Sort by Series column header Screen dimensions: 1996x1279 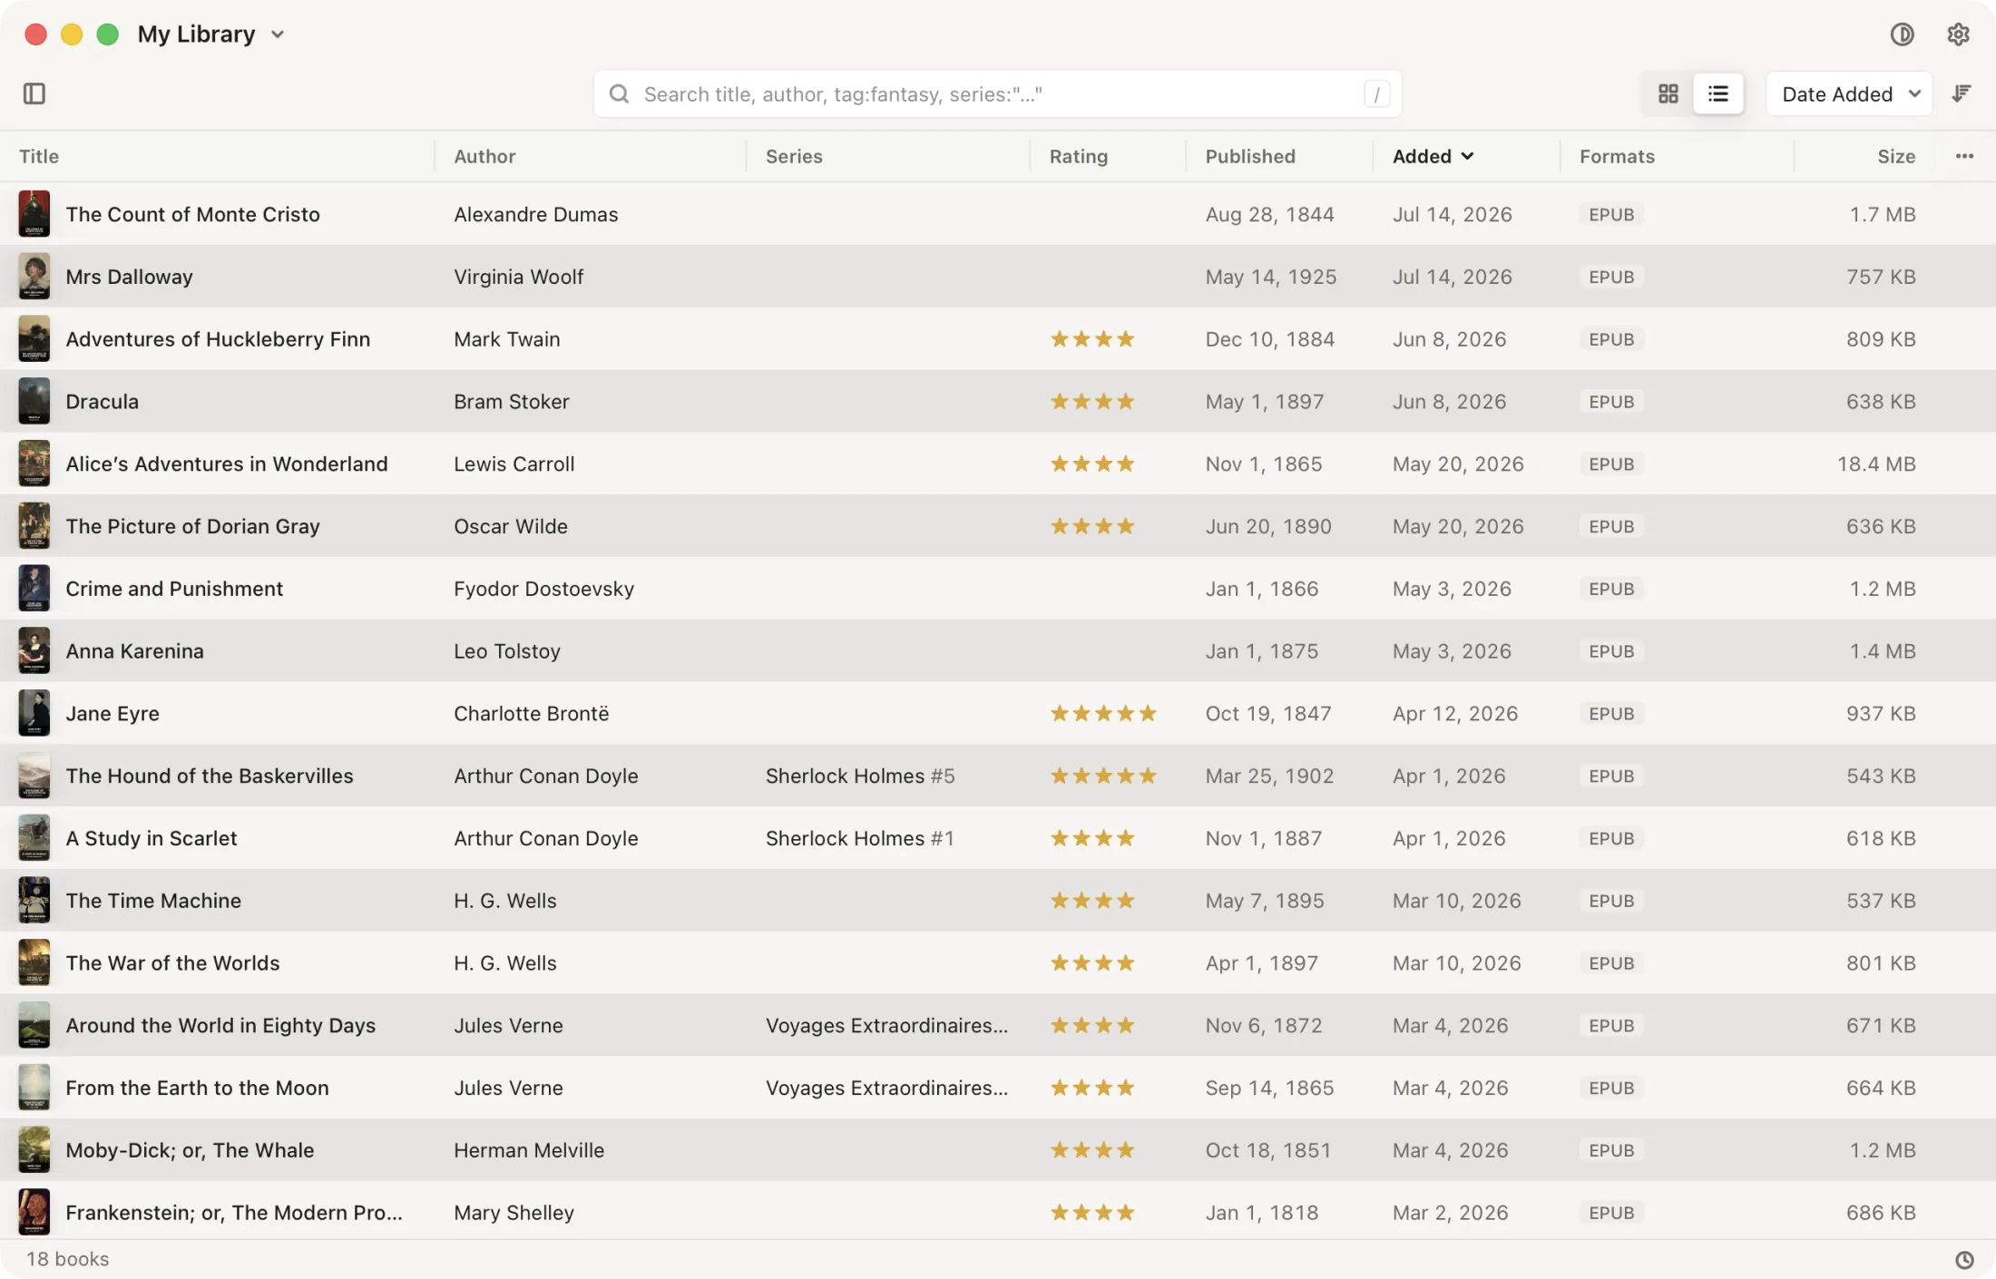click(794, 156)
